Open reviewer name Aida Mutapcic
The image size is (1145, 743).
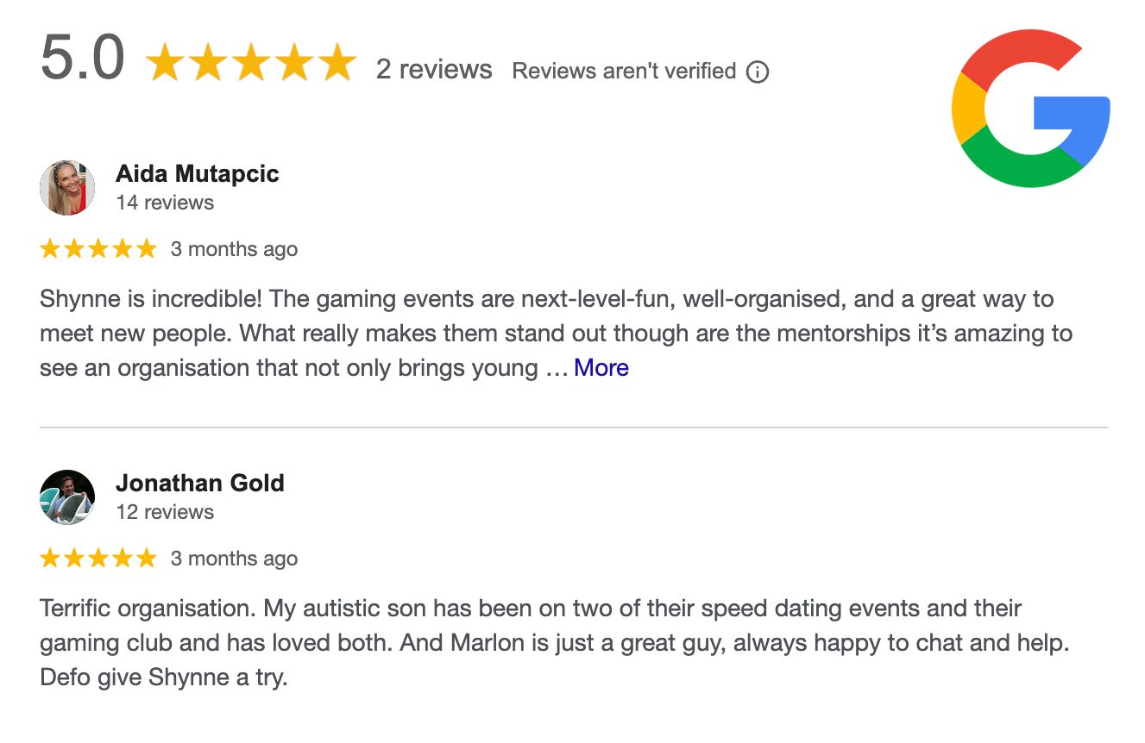(x=198, y=174)
